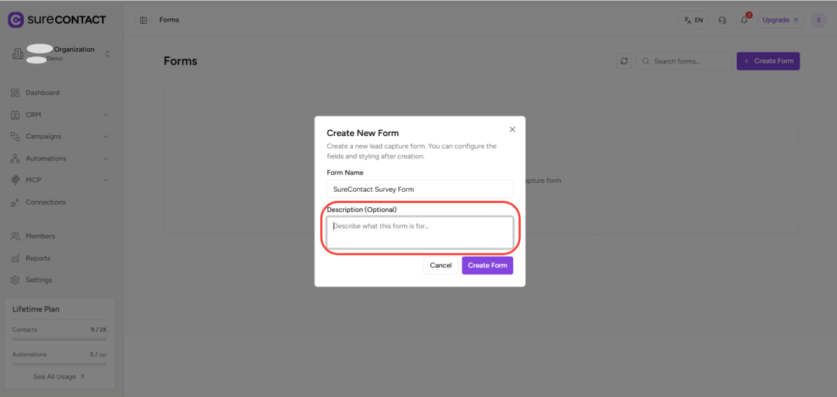Click the Automations usage progress bar
This screenshot has width=837, height=397.
59,364
